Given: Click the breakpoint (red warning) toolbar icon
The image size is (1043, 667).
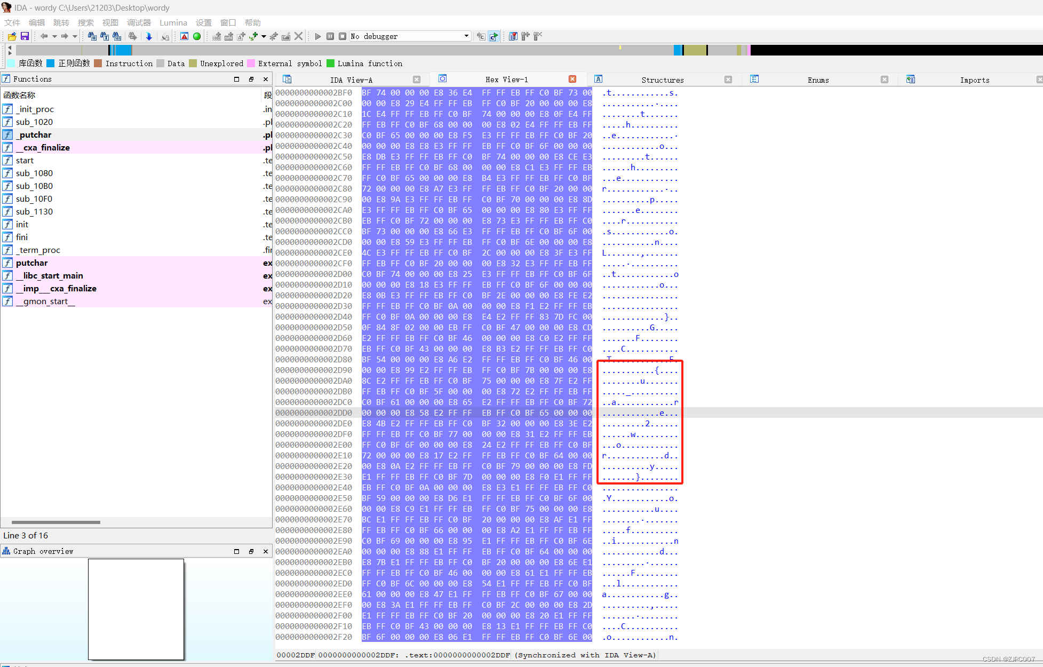Looking at the screenshot, I should [184, 36].
